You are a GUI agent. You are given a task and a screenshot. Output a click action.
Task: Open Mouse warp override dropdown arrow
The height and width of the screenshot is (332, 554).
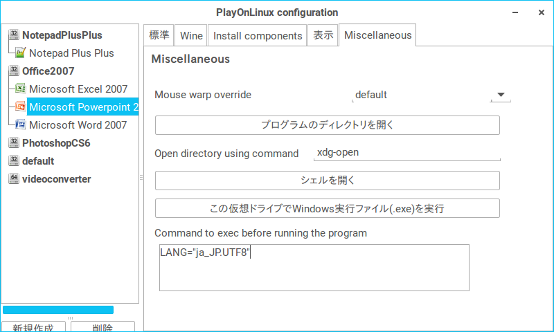pyautogui.click(x=501, y=95)
